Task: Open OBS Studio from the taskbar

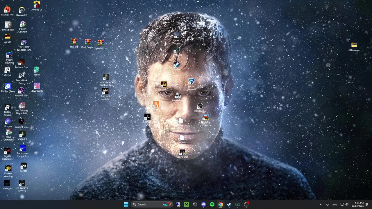Action: tap(246, 204)
